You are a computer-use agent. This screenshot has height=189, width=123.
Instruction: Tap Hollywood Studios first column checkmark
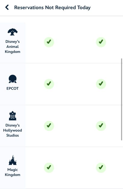click(x=49, y=126)
